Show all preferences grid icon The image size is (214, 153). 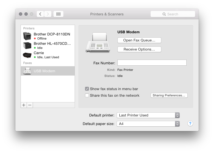58,14
